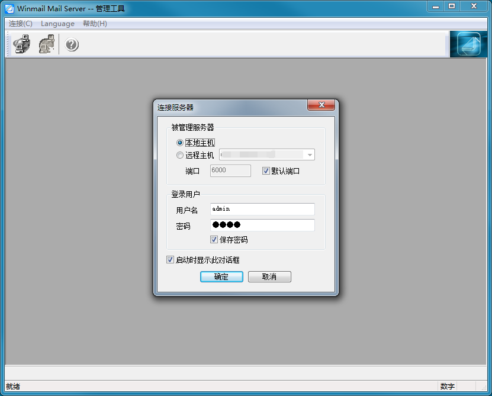Click the 取消 (Cancel) button
Viewport: 492px width, 396px height.
click(269, 276)
